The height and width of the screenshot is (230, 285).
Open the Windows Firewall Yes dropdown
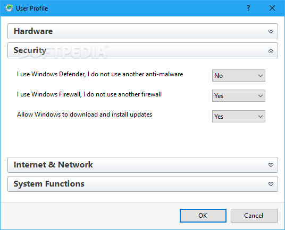238,95
